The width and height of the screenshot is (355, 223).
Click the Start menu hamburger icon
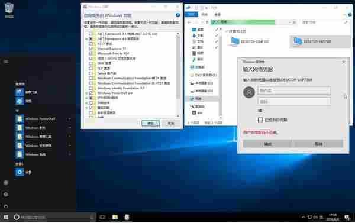coord(6,62)
